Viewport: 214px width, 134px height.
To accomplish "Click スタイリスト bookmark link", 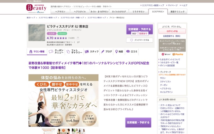I will (165, 82).
